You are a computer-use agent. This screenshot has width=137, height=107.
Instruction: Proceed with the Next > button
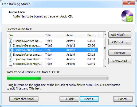point(89,99)
